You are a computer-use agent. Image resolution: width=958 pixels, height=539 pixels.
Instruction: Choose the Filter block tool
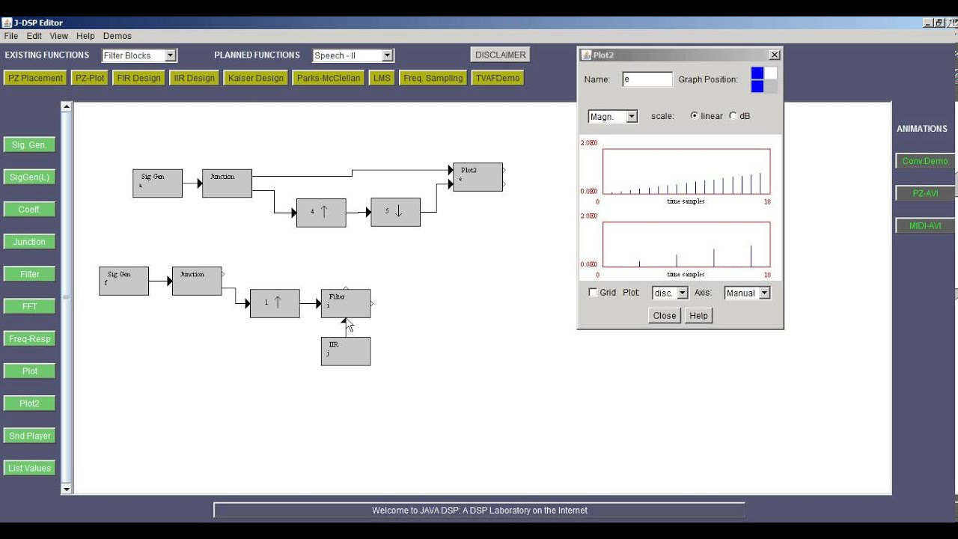29,274
